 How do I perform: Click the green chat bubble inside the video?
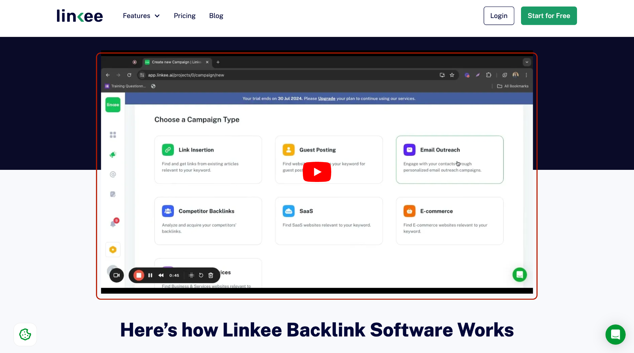[520, 275]
